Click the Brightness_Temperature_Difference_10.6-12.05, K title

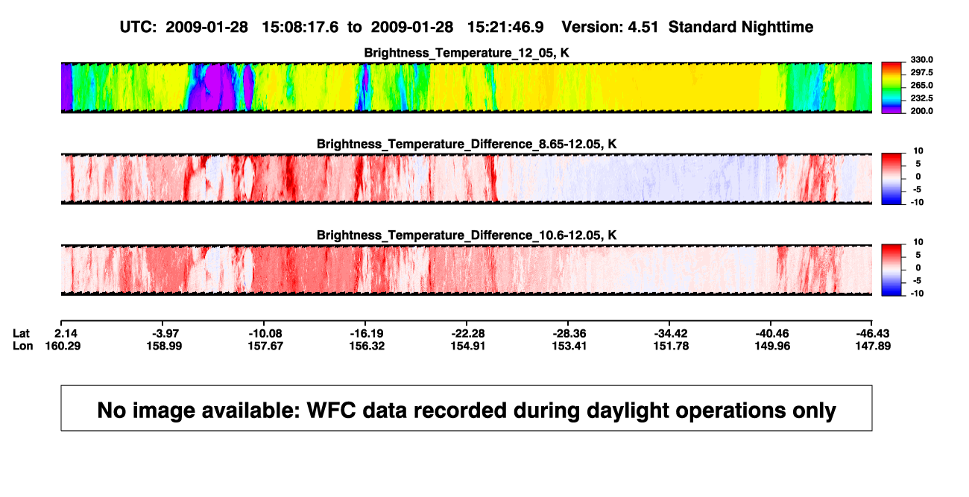466,235
